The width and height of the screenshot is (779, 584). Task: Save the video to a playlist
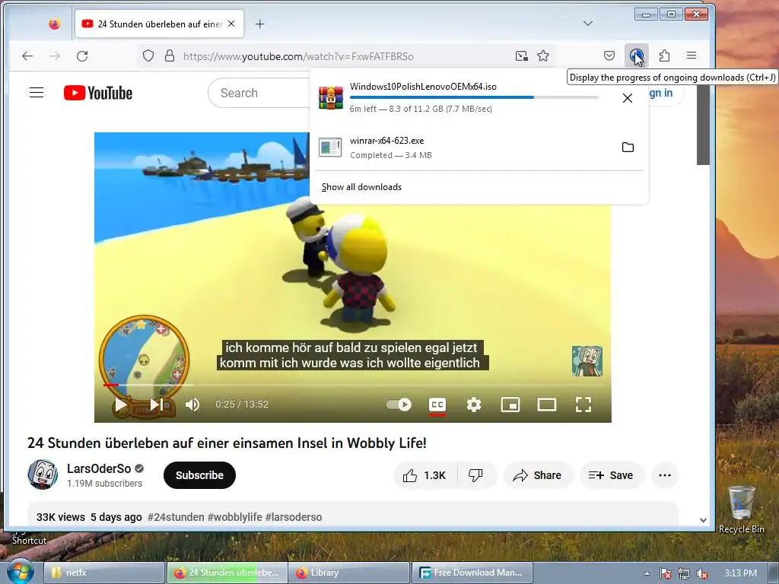click(611, 475)
